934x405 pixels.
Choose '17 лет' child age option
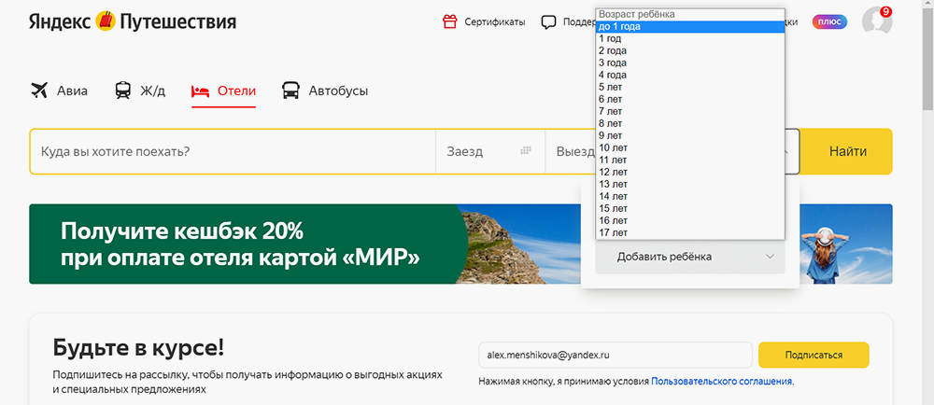coord(690,232)
